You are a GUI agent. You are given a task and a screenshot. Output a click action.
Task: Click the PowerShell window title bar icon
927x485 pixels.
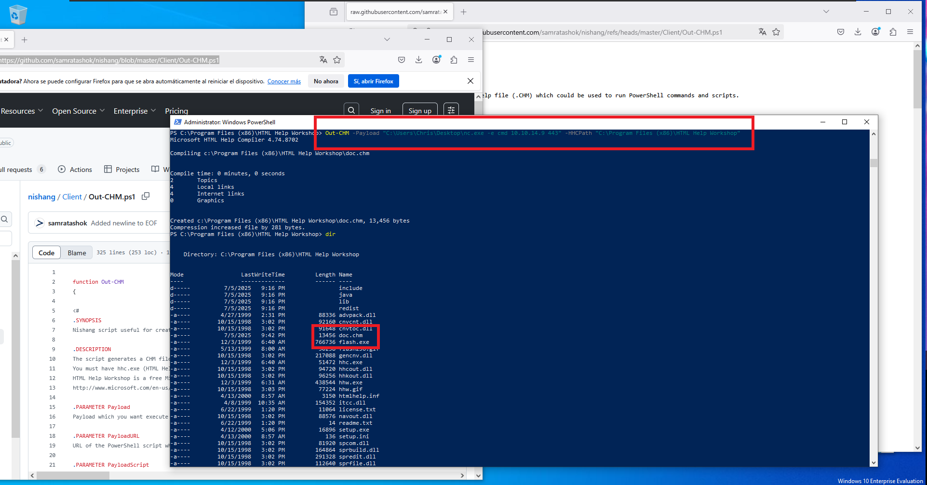178,122
